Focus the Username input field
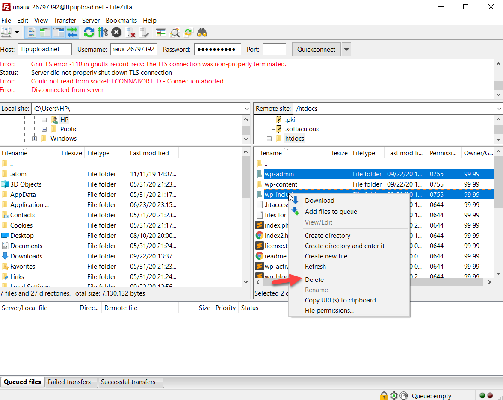The width and height of the screenshot is (503, 400). point(134,49)
